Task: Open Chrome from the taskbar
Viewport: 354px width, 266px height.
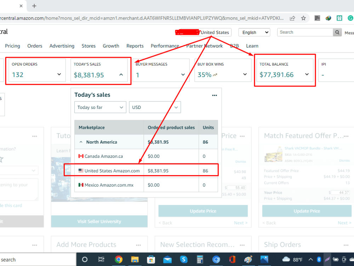Action: pos(119,260)
